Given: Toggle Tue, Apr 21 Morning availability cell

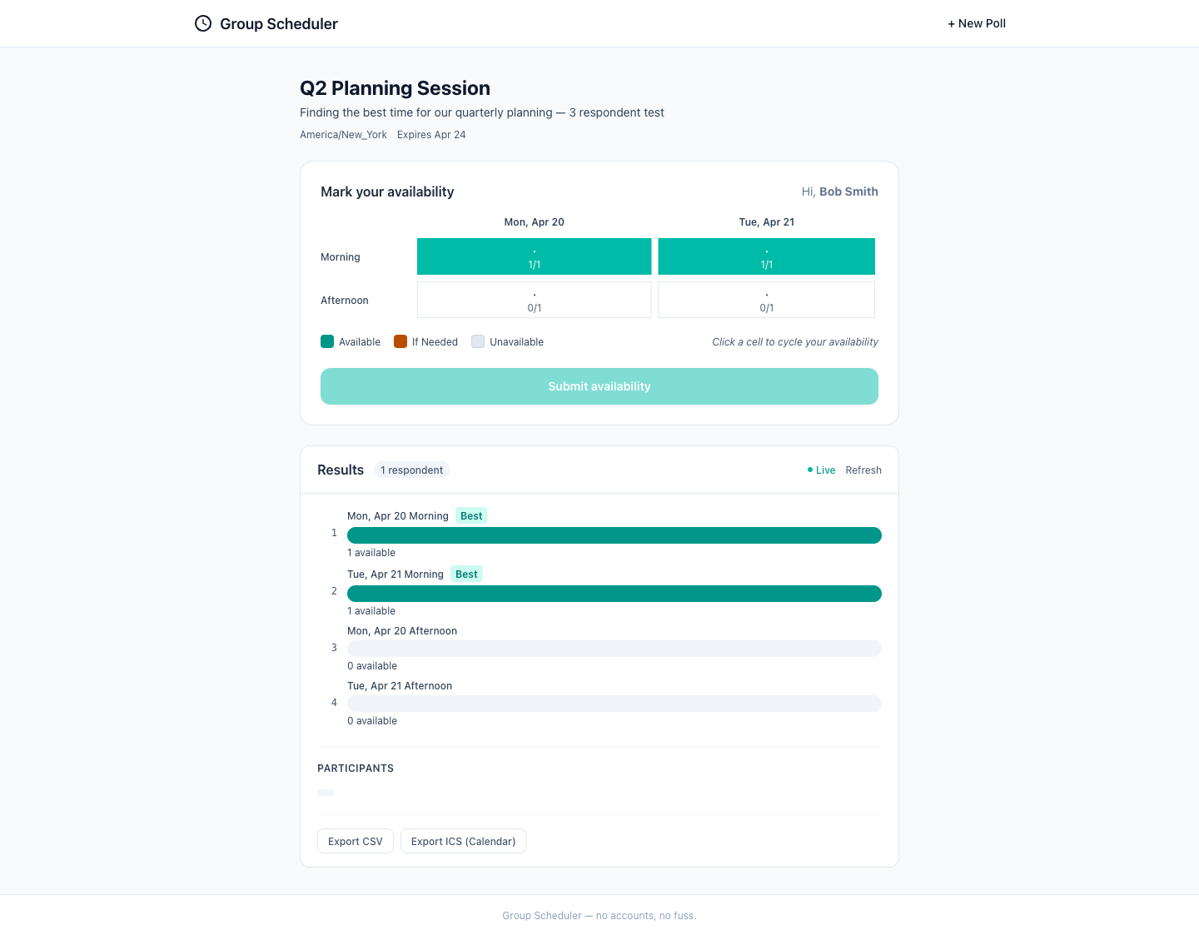Looking at the screenshot, I should [766, 256].
